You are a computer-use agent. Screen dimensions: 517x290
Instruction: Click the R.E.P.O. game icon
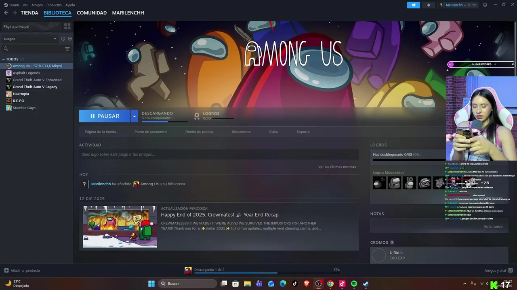[9, 101]
